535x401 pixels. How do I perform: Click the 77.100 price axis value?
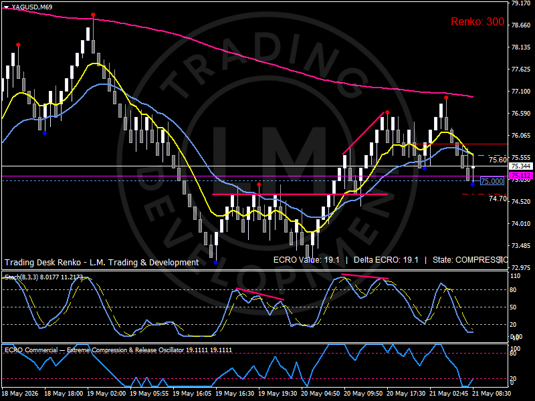point(521,91)
